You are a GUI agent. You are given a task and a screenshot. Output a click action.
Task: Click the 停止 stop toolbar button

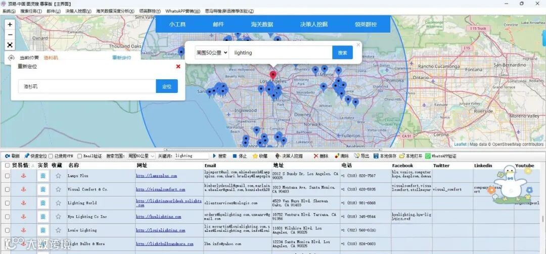coord(240,156)
